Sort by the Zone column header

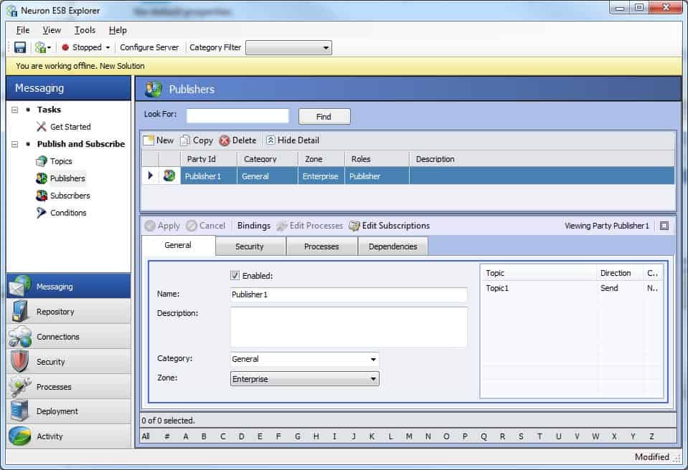click(x=321, y=159)
